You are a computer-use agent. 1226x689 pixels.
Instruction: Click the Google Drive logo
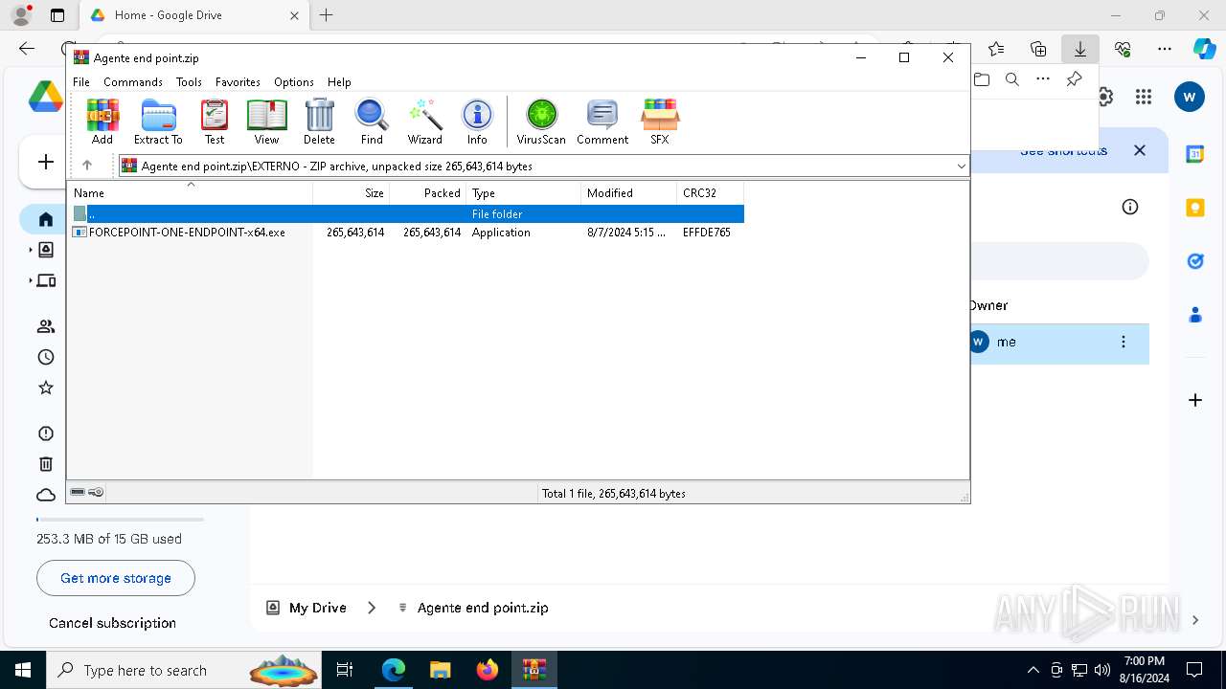pos(45,97)
